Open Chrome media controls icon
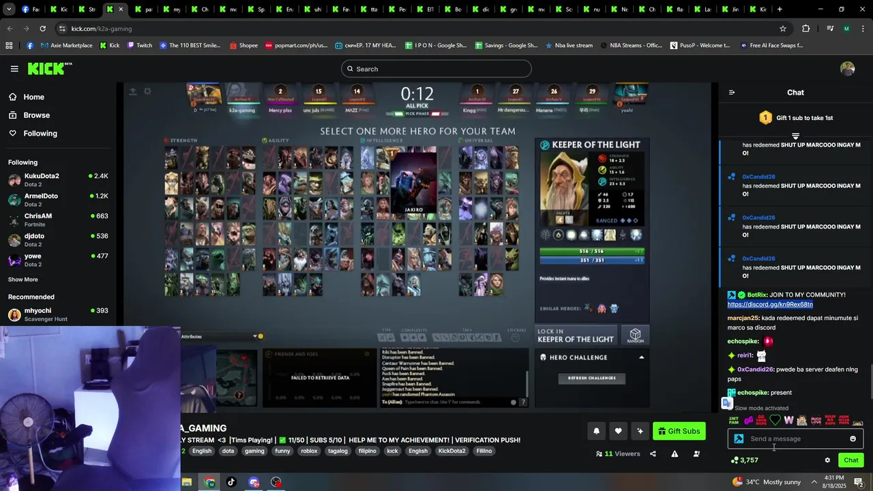Viewport: 873px width, 491px height. pyautogui.click(x=830, y=29)
